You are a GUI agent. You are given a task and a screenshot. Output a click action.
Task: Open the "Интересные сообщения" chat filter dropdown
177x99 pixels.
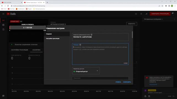153,19
